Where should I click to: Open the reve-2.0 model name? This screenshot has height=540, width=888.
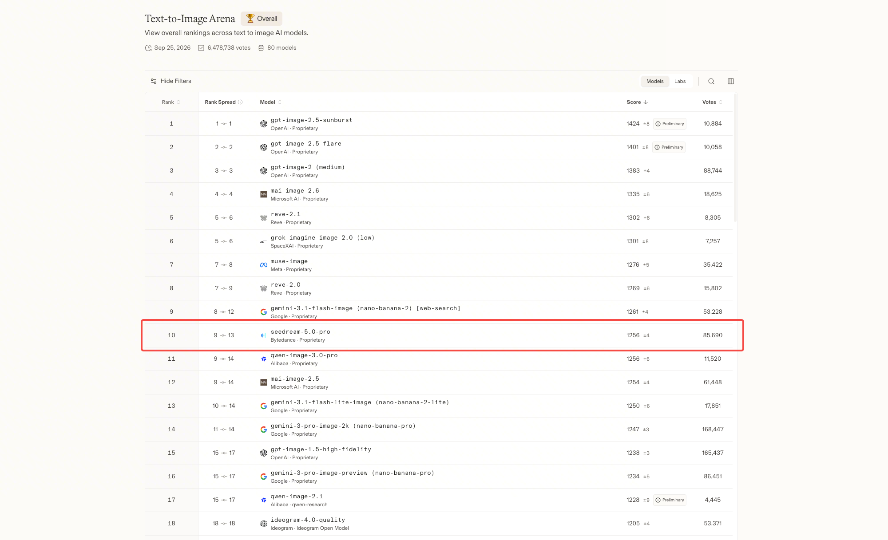click(x=285, y=285)
